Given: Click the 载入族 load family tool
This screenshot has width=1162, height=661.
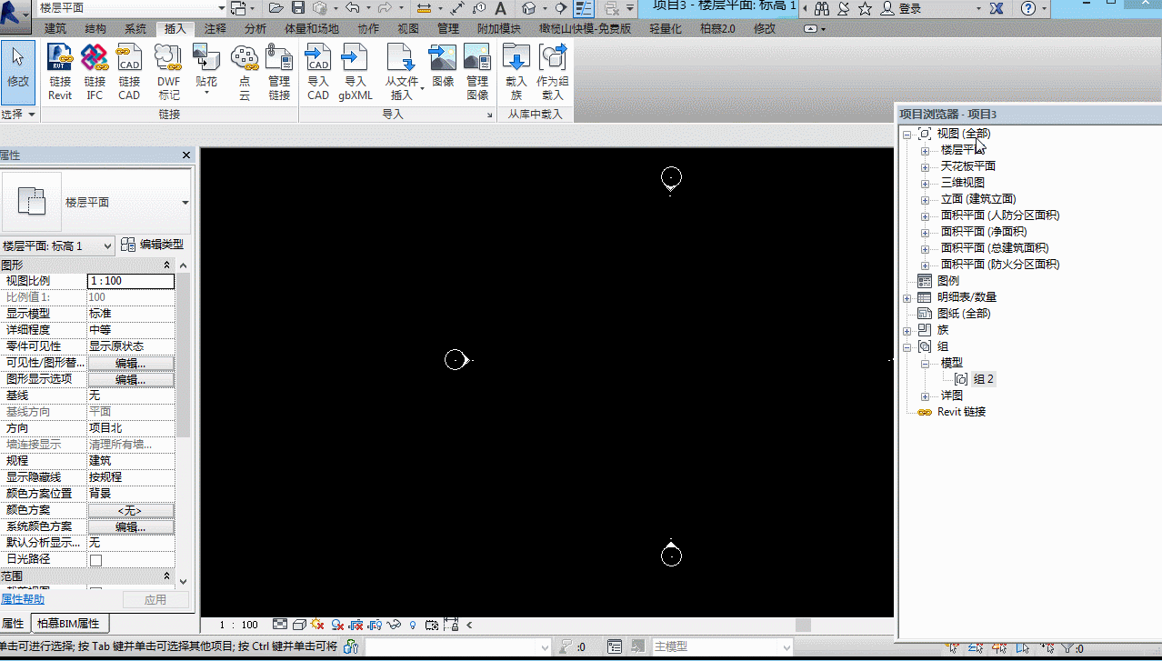Looking at the screenshot, I should click(x=516, y=71).
